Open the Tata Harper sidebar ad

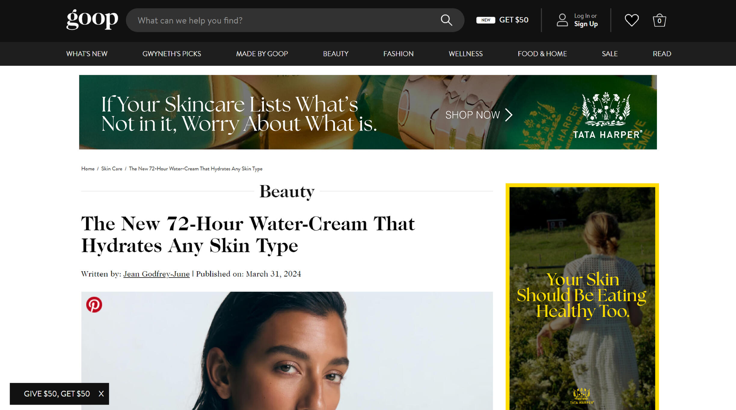coord(582,296)
